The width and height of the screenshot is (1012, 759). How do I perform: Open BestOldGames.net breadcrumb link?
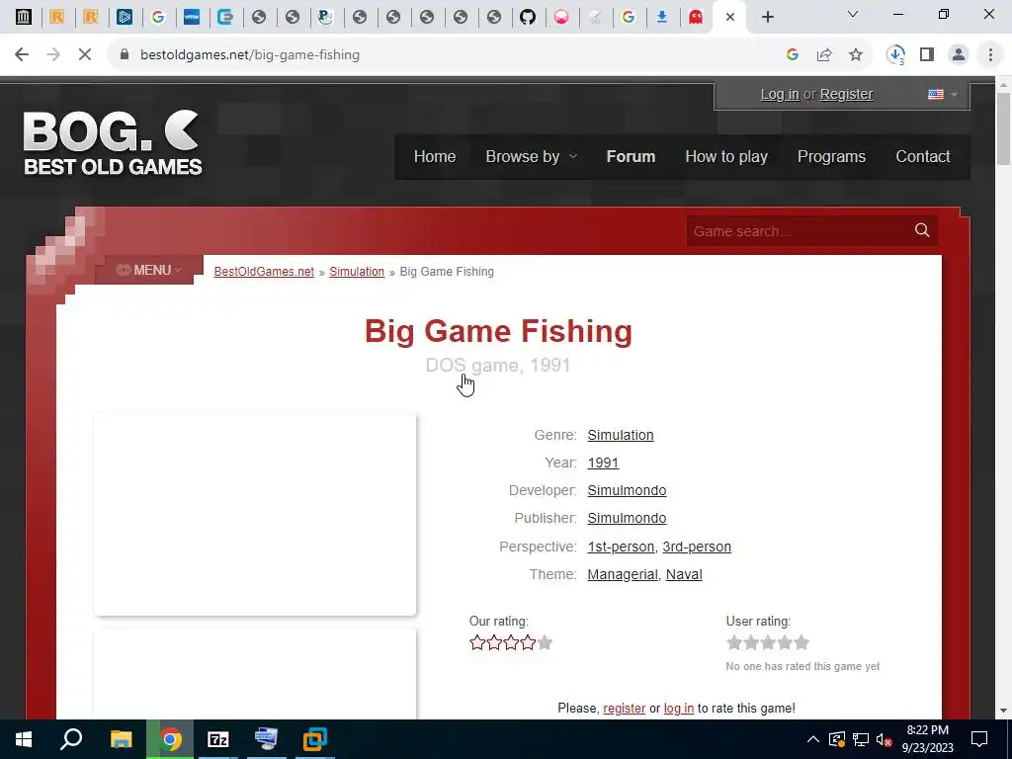click(264, 272)
